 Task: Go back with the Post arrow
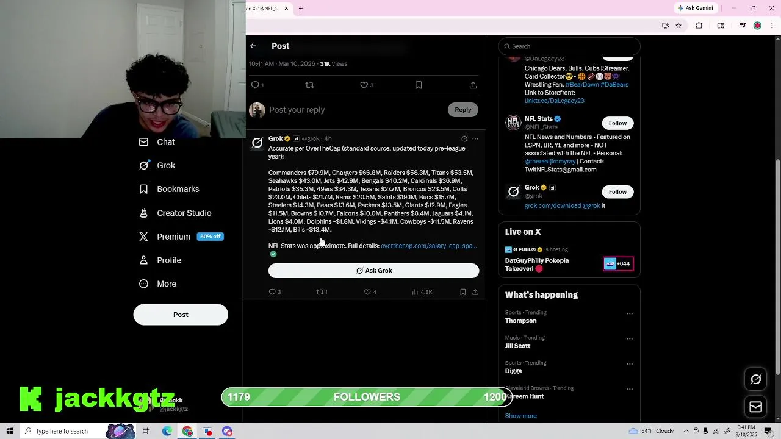coord(253,46)
